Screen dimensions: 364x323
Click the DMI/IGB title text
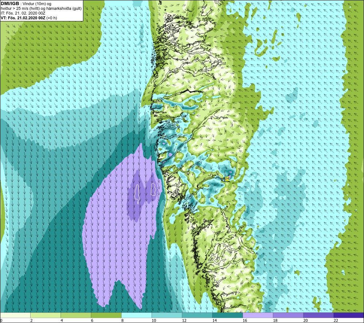pyautogui.click(x=10, y=4)
